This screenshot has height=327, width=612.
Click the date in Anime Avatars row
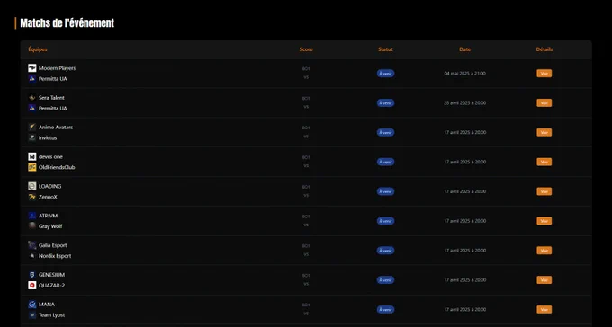(x=465, y=133)
